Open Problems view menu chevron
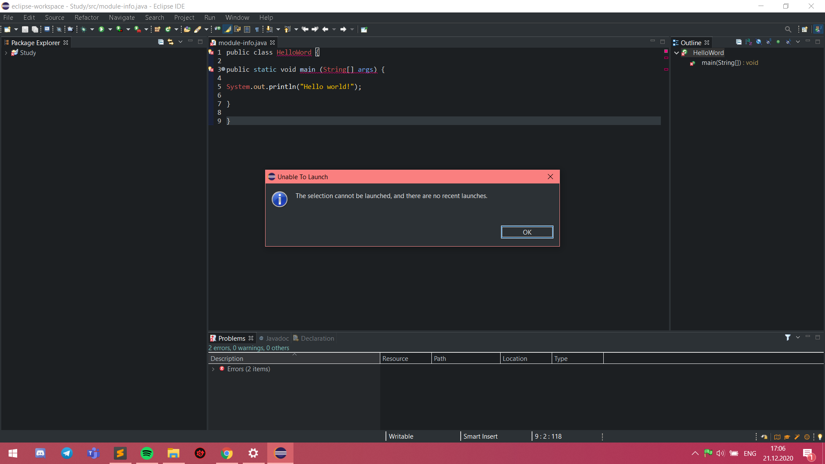825x464 pixels. pyautogui.click(x=798, y=338)
